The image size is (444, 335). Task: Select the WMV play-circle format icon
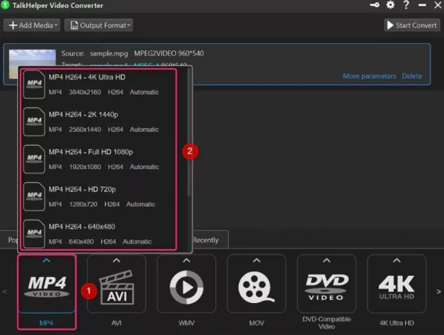[186, 287]
